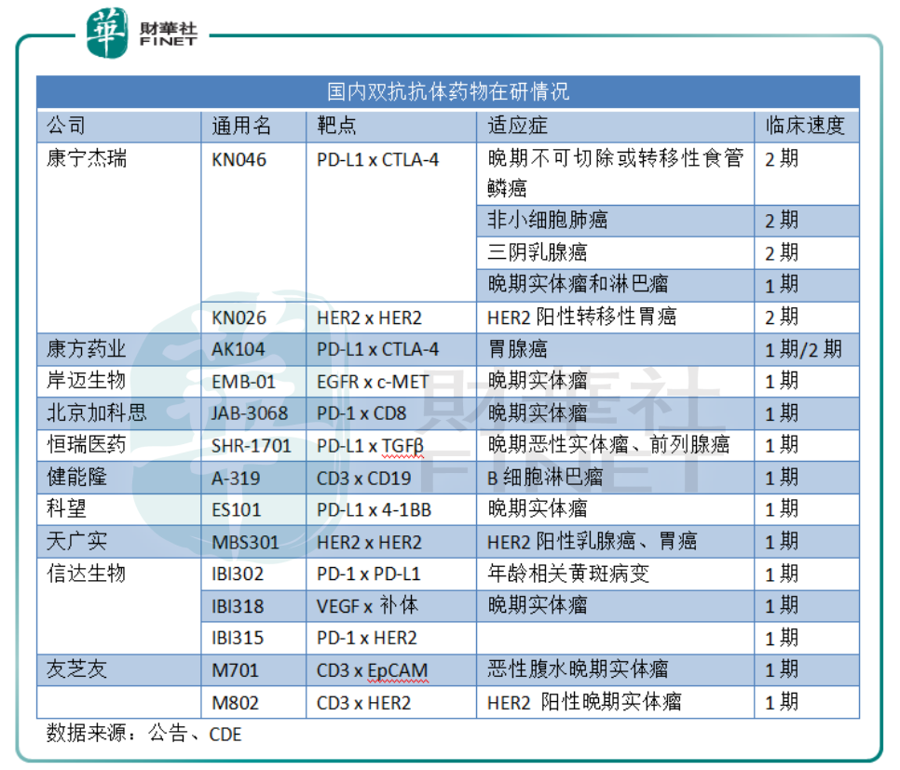Click the indication 晚期实体瘤和淋巴瘤
Viewport: 900px width, 770px height.
578,284
